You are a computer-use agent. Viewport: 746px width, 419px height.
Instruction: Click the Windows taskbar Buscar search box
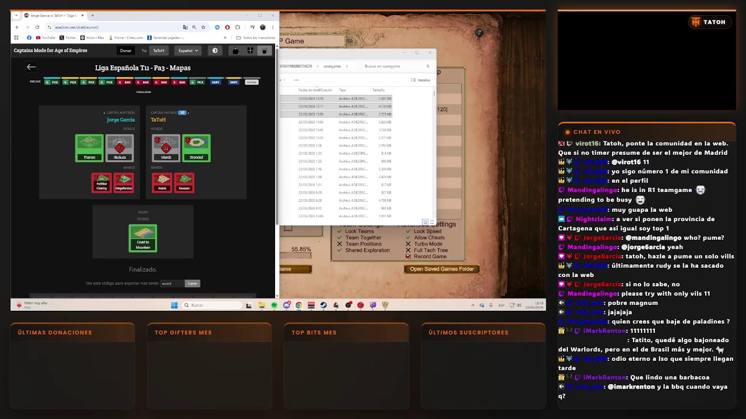click(211, 305)
